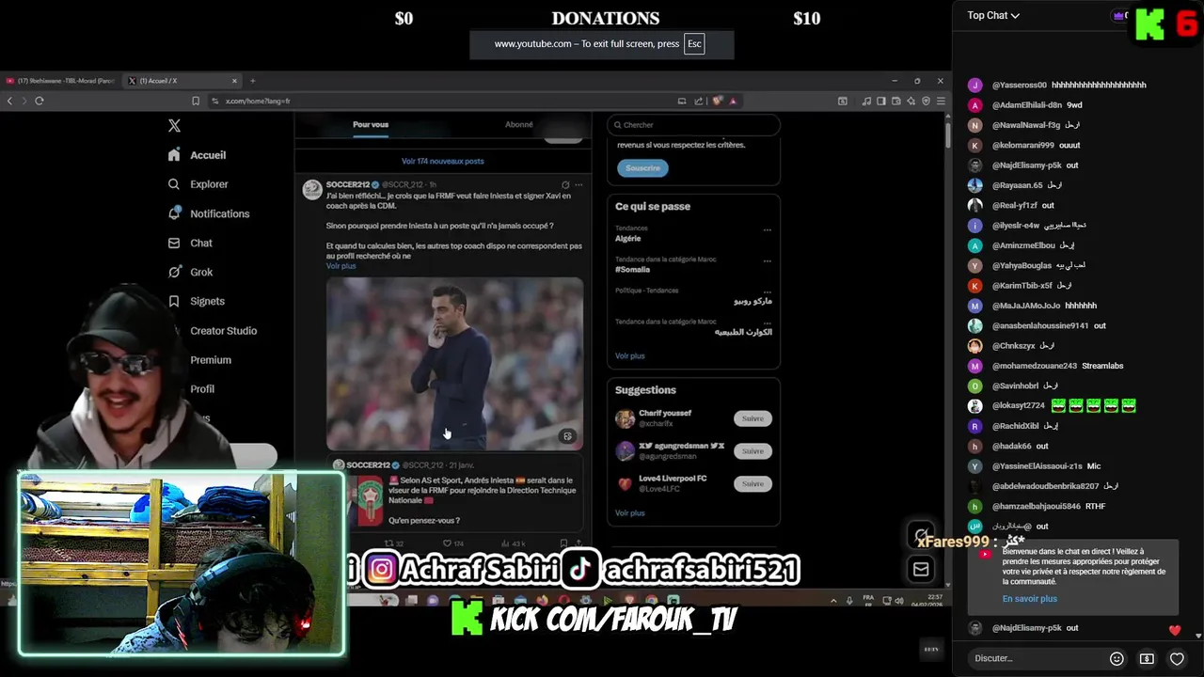Click edit-image icon on Xavi photo

coord(567,436)
